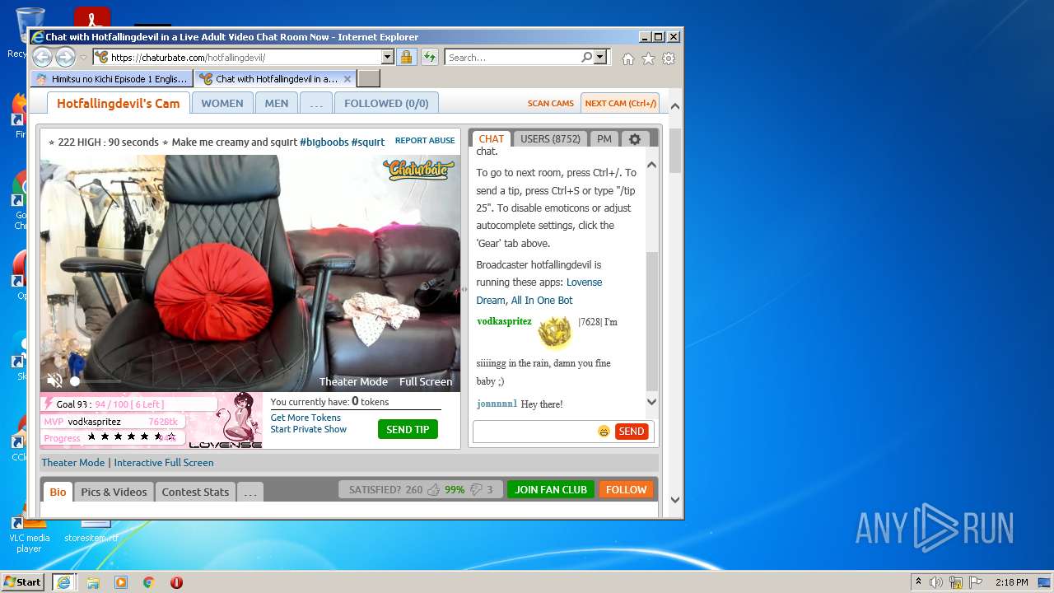The image size is (1054, 593).
Task: Click the green SEND TIP button
Action: click(x=408, y=429)
